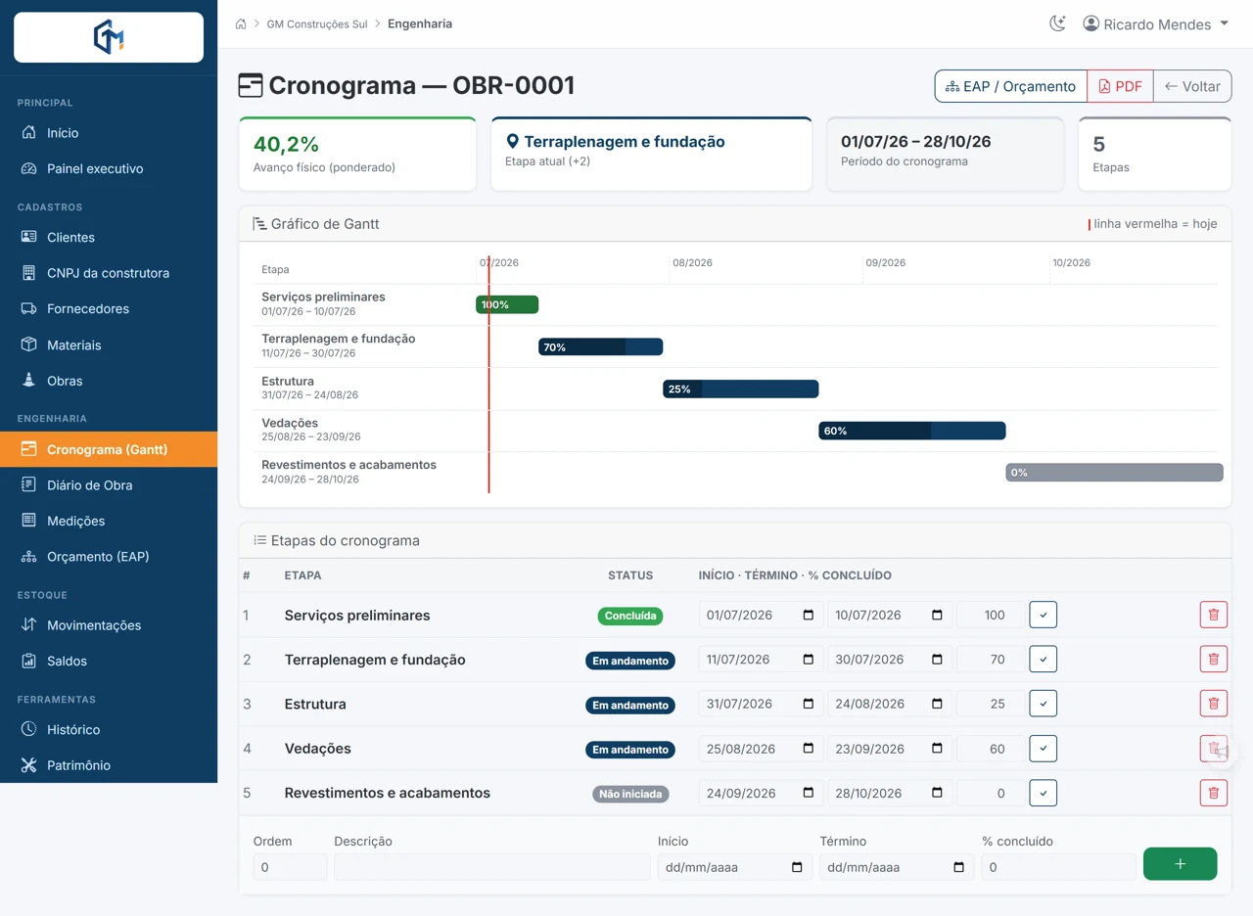Delete the Estrutura stage

1214,704
